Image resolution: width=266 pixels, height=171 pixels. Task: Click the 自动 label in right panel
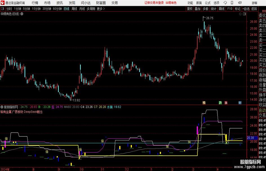[262, 110]
